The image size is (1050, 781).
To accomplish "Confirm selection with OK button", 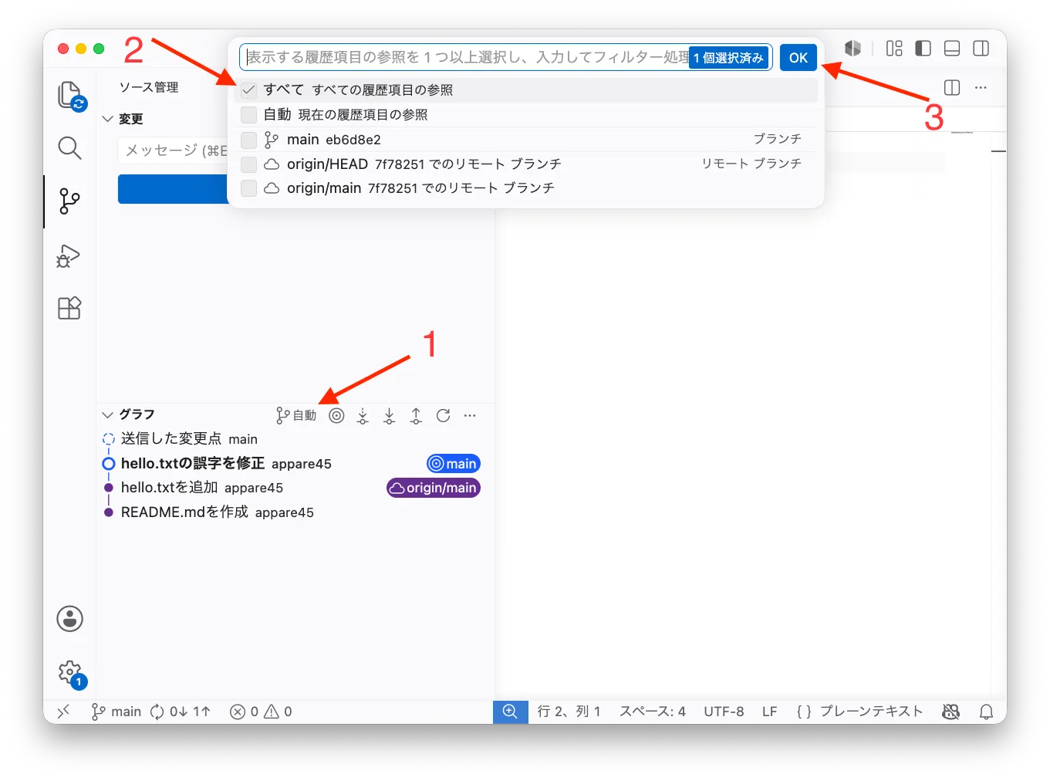I will click(x=798, y=58).
